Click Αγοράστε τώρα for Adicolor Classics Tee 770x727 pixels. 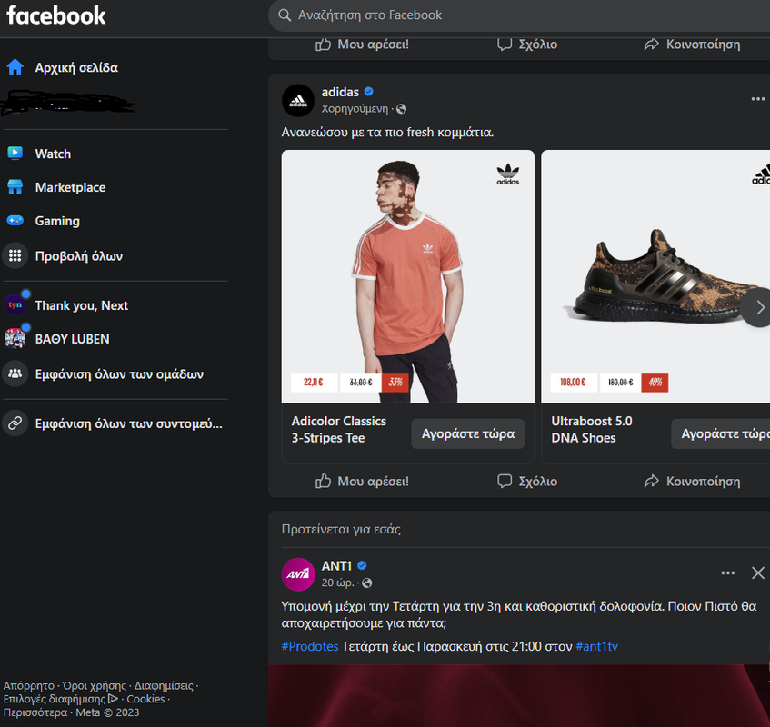[x=468, y=433]
